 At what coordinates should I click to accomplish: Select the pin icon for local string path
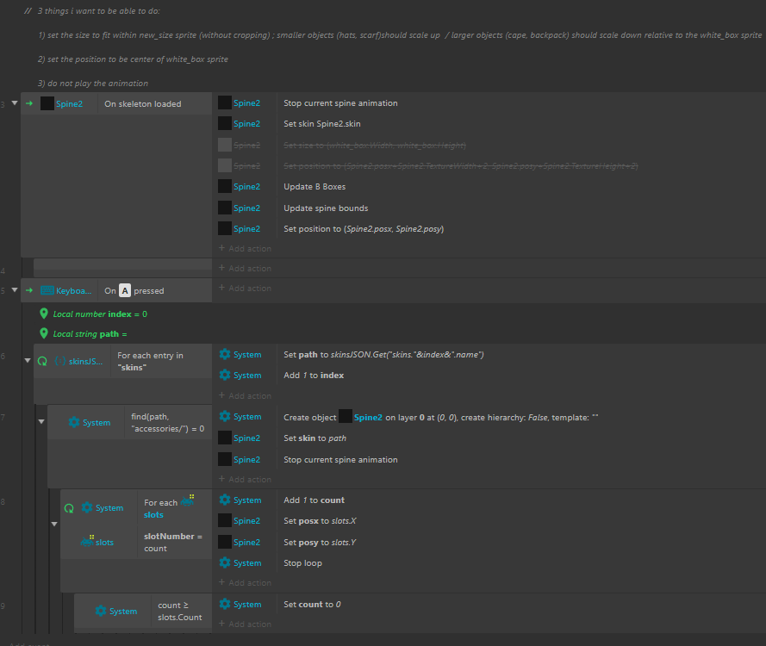point(44,333)
